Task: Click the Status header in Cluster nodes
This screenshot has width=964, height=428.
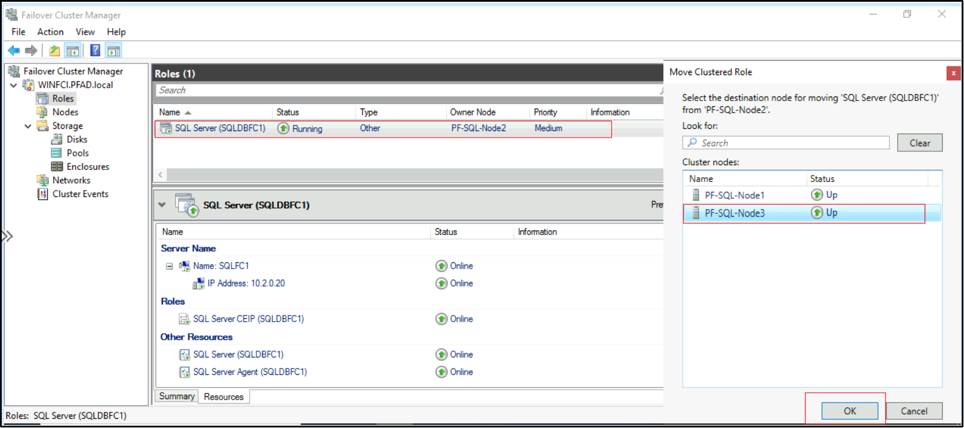Action: click(822, 179)
